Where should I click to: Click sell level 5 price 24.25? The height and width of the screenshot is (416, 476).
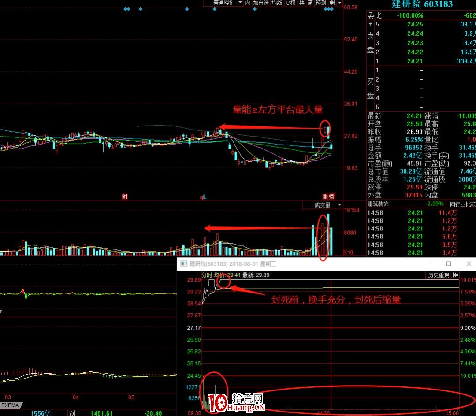tap(415, 24)
